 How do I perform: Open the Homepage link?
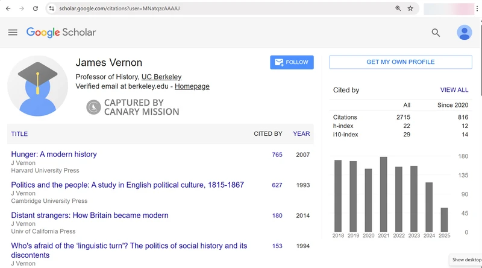click(x=192, y=86)
